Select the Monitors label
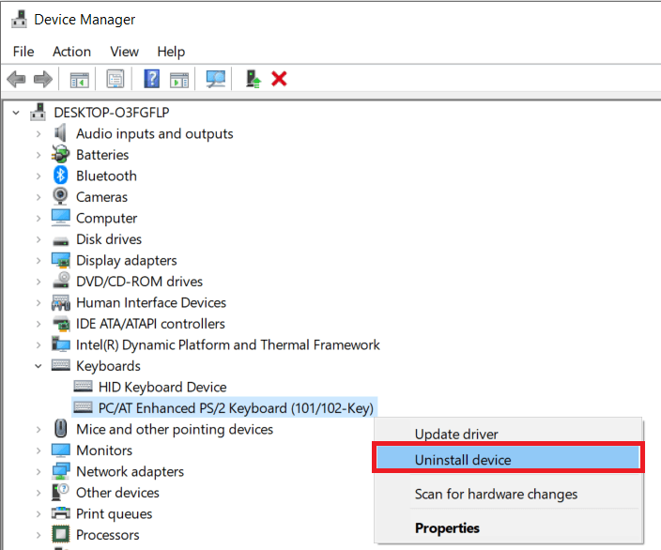The image size is (661, 550). click(x=104, y=451)
